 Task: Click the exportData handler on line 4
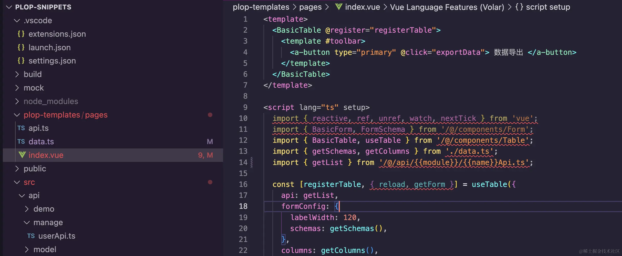pyautogui.click(x=458, y=52)
